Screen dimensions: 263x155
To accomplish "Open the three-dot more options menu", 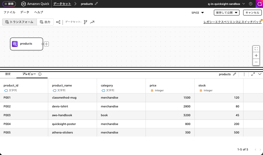I will point(244,74).
